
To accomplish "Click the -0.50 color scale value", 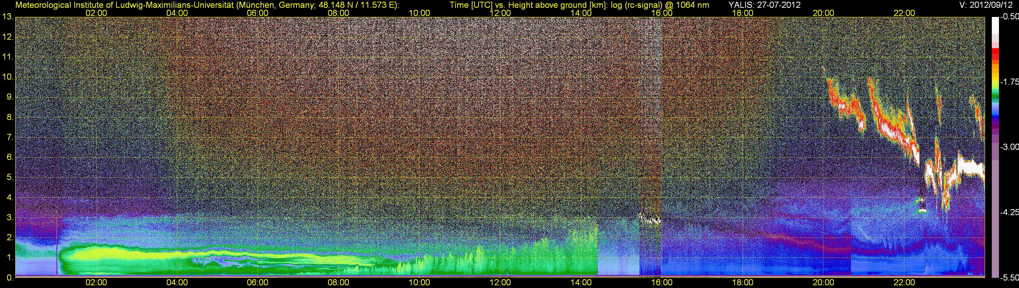I will click(1009, 17).
